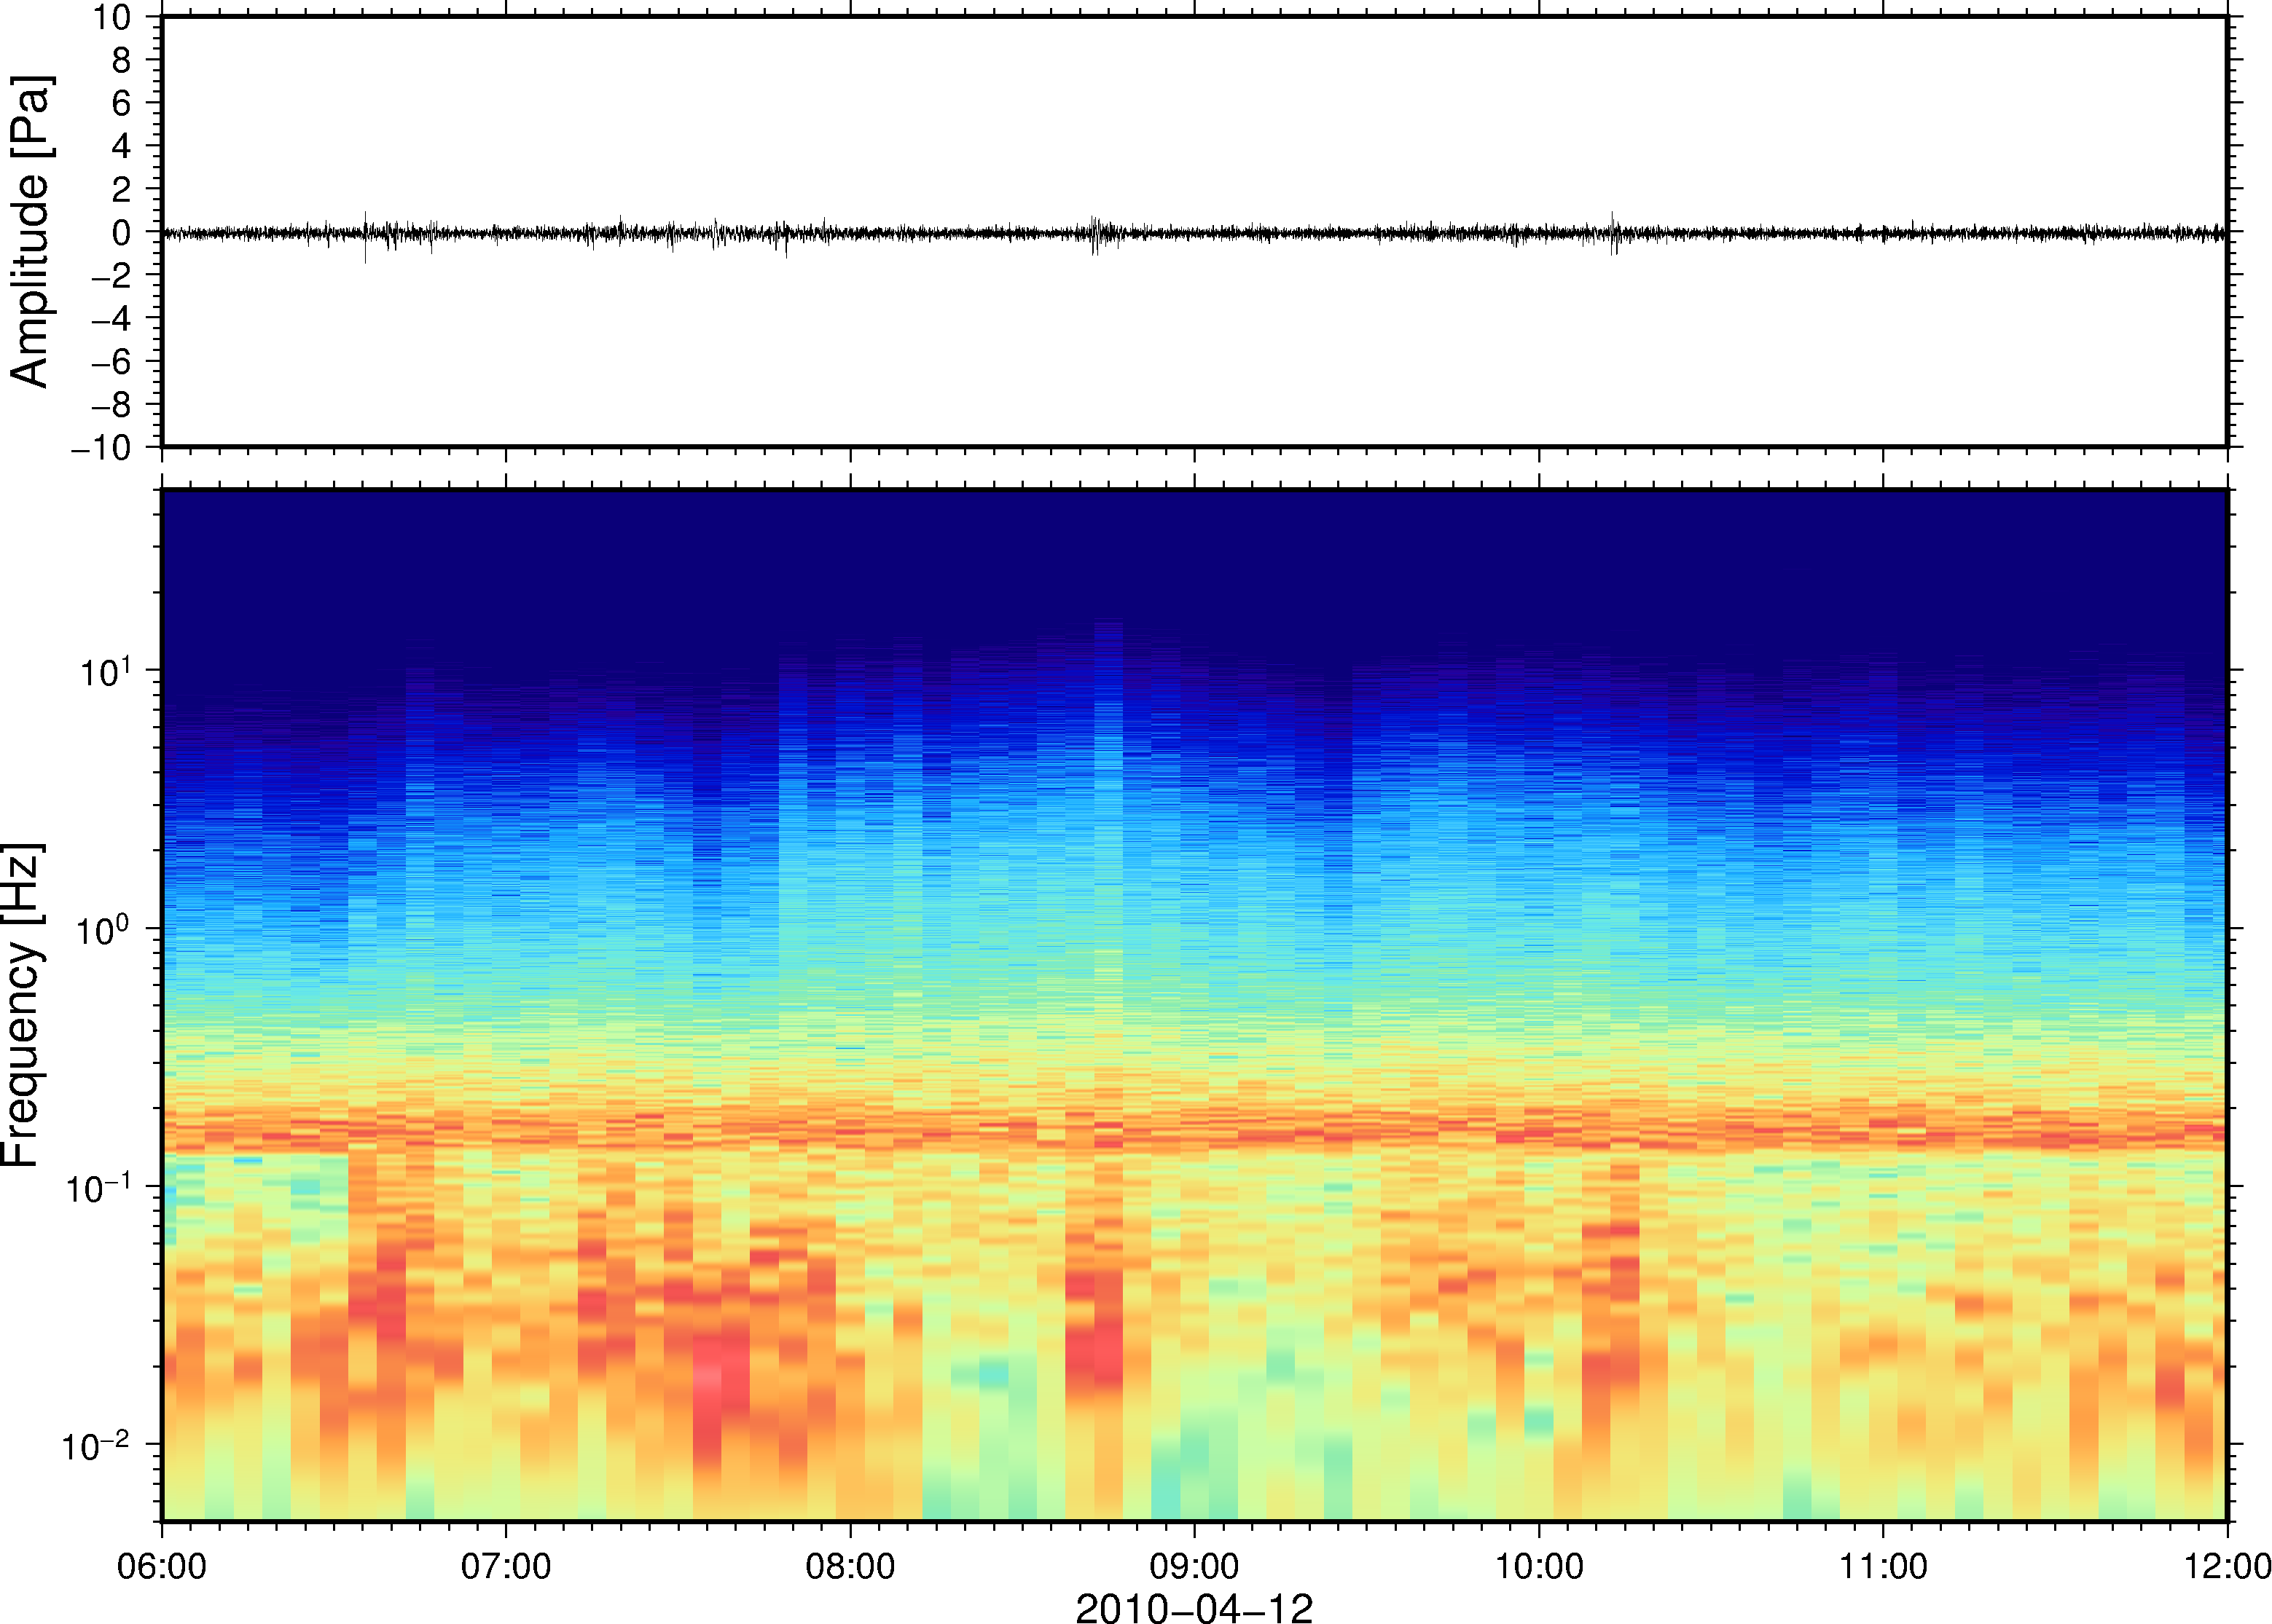Click the amplitude tick label -10
Screen dimensions: 2272x1624
[x=101, y=448]
